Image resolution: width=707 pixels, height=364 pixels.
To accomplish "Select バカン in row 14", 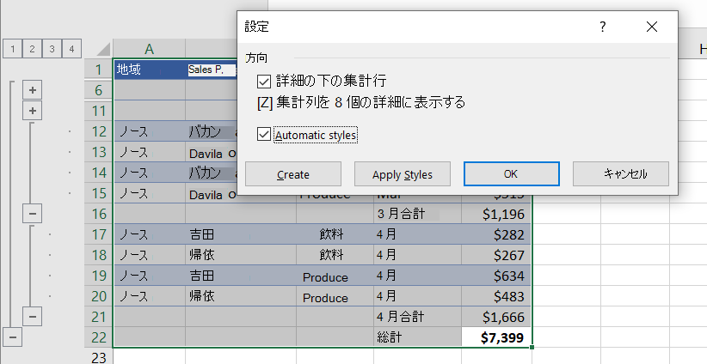I will coord(212,173).
